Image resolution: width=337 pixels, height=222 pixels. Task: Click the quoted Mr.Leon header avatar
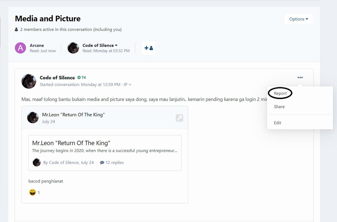point(33,117)
